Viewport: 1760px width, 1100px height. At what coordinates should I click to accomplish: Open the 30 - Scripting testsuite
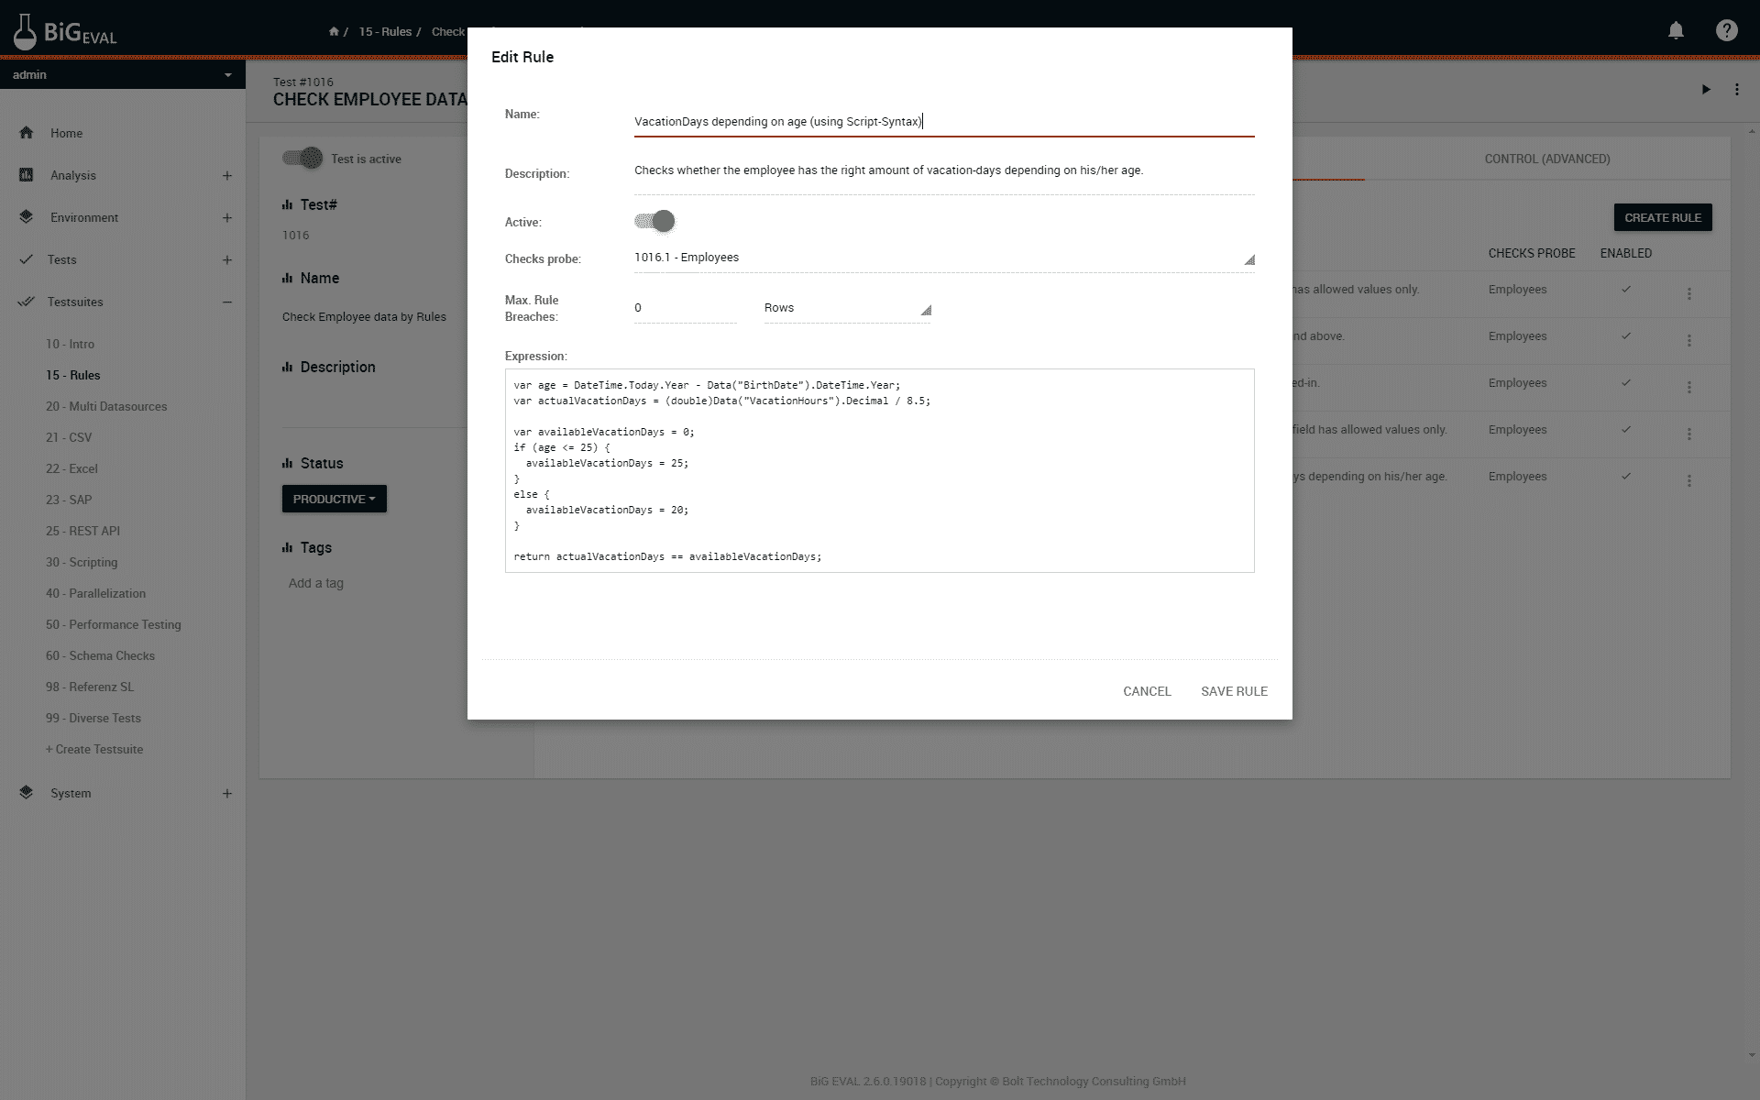[82, 562]
